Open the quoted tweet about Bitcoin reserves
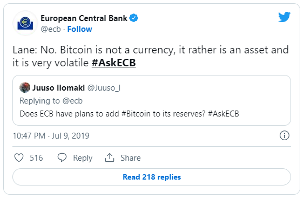The height and width of the screenshot is (199, 304). point(152,100)
